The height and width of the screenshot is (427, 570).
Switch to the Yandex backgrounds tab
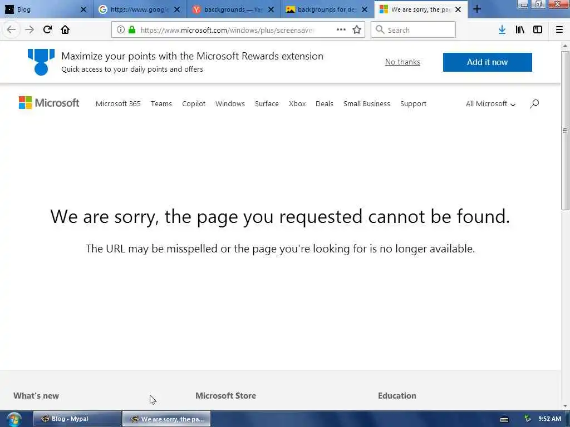coord(233,9)
